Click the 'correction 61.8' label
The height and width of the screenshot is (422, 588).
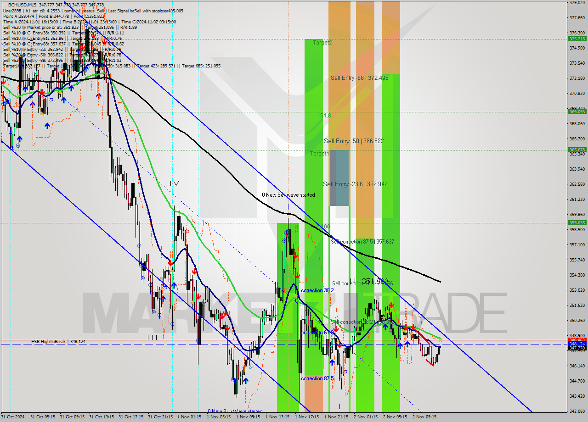pyautogui.click(x=317, y=333)
